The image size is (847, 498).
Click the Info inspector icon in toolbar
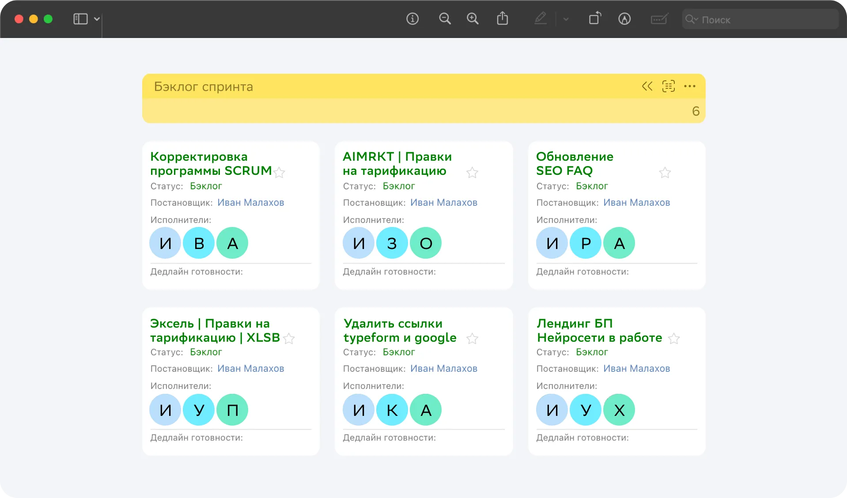(412, 19)
